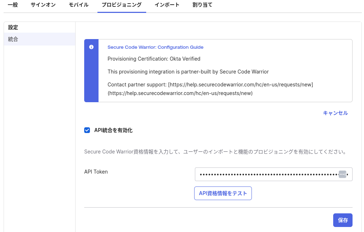Select 統合 in the settings sidebar
The height and width of the screenshot is (232, 364).
pyautogui.click(x=39, y=39)
